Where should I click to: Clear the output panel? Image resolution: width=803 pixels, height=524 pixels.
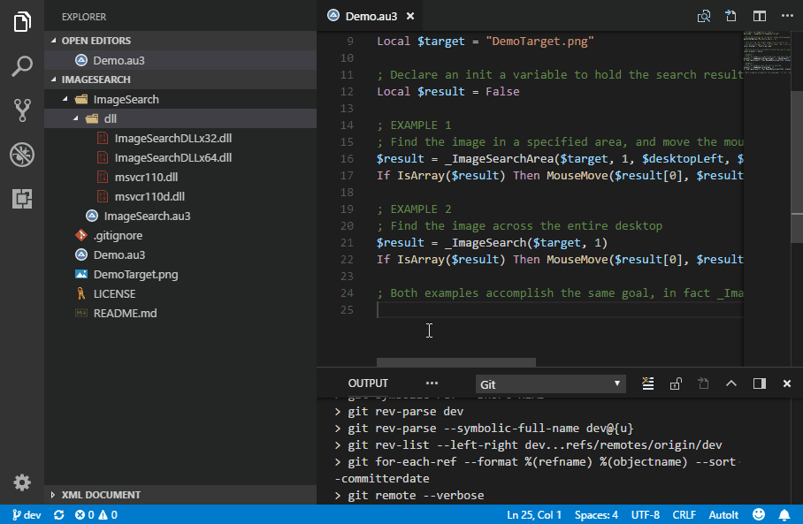click(x=648, y=384)
